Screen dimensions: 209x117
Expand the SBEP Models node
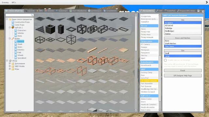10,66
